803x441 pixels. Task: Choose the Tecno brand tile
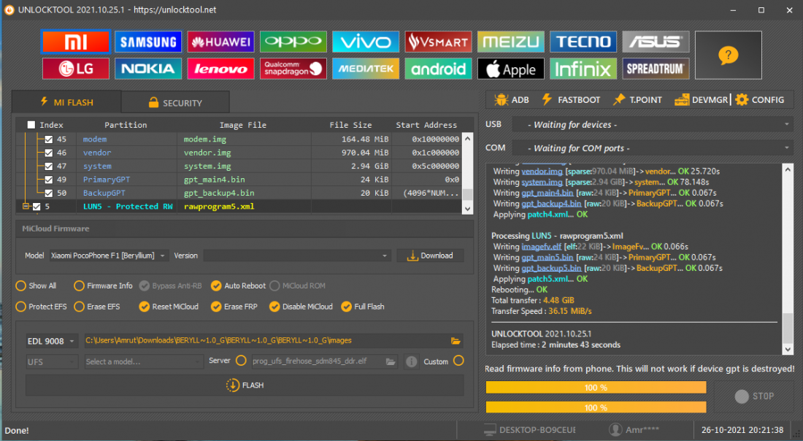pyautogui.click(x=583, y=42)
